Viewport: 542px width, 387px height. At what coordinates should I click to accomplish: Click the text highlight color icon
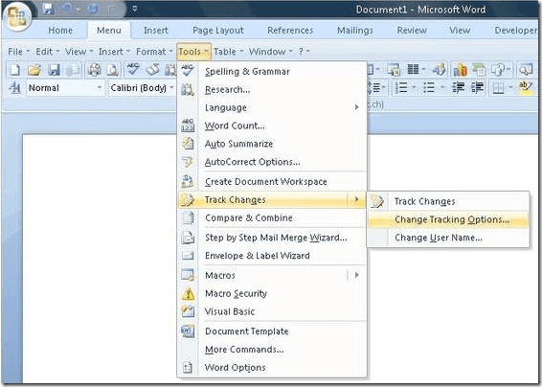click(526, 87)
